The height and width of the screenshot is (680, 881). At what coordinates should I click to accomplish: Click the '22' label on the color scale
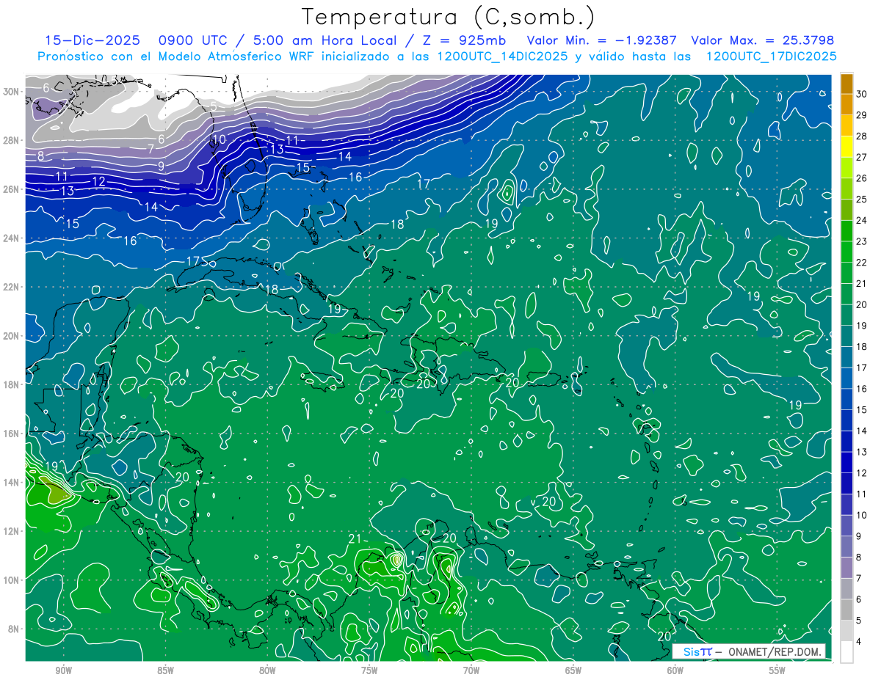pyautogui.click(x=862, y=262)
